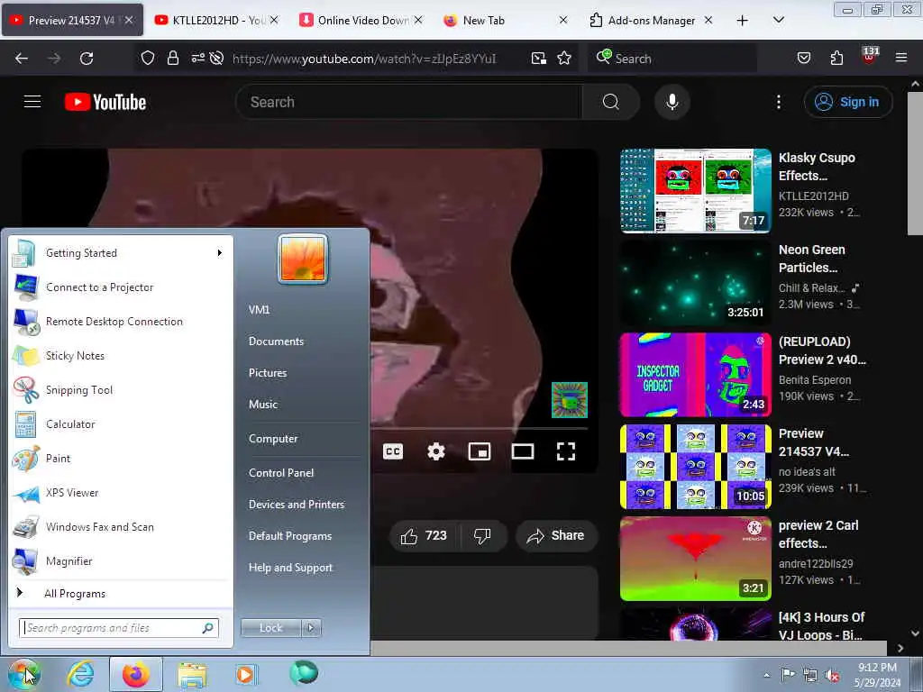Image resolution: width=923 pixels, height=692 pixels.
Task: Open the YouTube guide hamburger menu
Action: coord(32,102)
